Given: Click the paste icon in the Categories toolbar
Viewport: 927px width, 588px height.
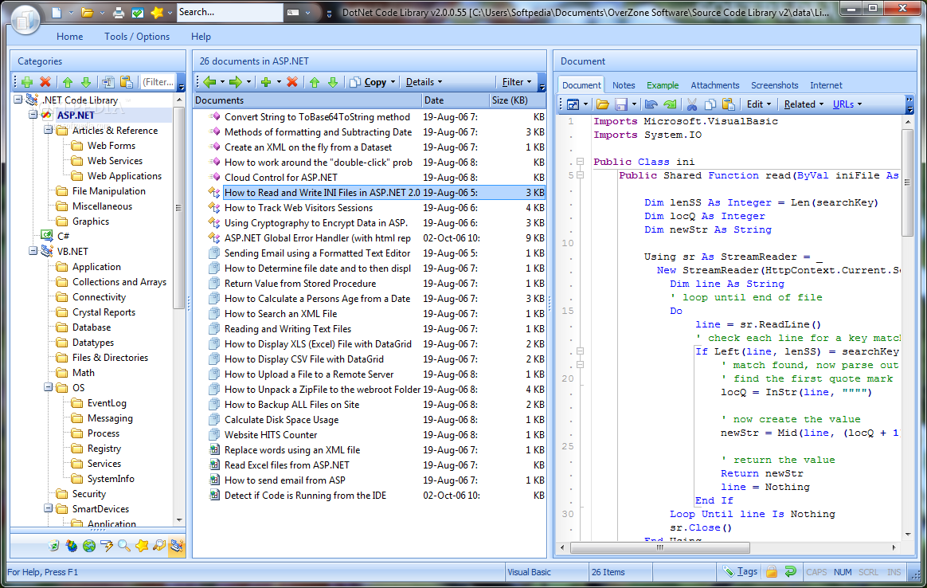Looking at the screenshot, I should tap(126, 82).
